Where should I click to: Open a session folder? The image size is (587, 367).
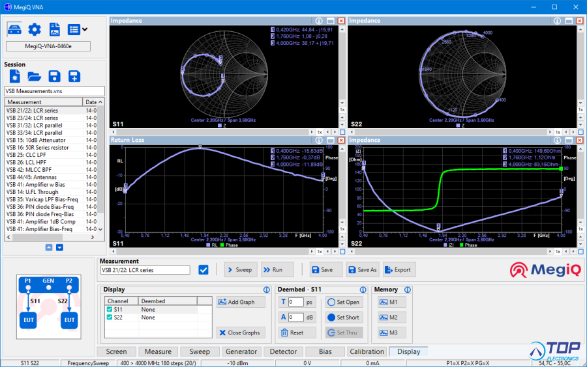(x=35, y=77)
